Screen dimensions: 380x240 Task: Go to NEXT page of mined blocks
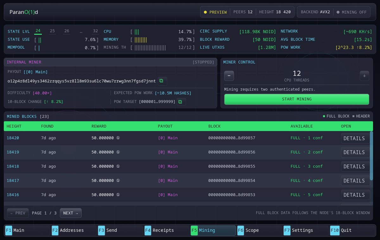coord(71,213)
